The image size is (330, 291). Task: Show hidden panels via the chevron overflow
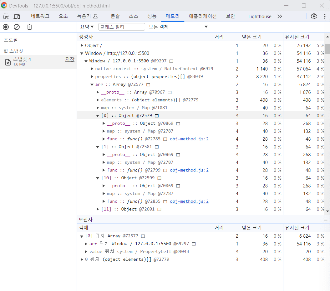point(279,16)
